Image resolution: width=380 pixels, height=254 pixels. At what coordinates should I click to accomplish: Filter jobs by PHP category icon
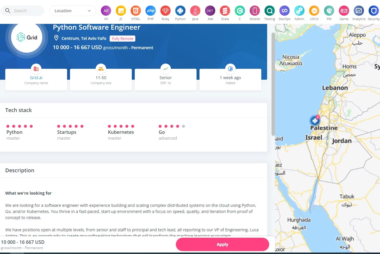click(150, 11)
